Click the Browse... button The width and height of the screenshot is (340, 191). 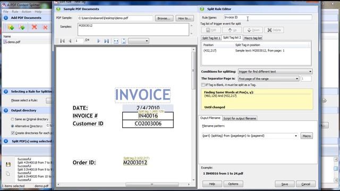(x=164, y=19)
